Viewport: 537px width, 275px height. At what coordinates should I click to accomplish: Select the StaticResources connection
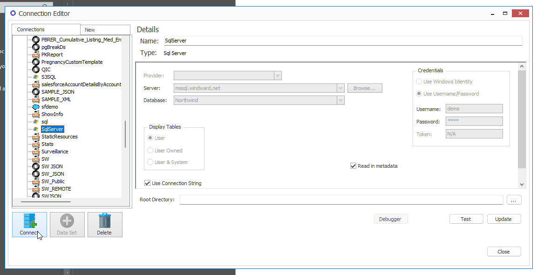tap(60, 137)
